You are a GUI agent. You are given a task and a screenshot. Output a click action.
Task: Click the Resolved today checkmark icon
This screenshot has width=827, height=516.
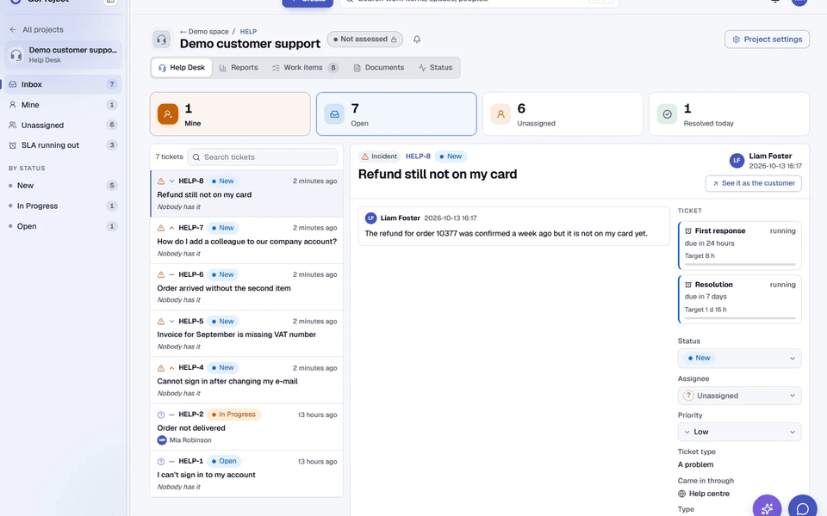667,114
